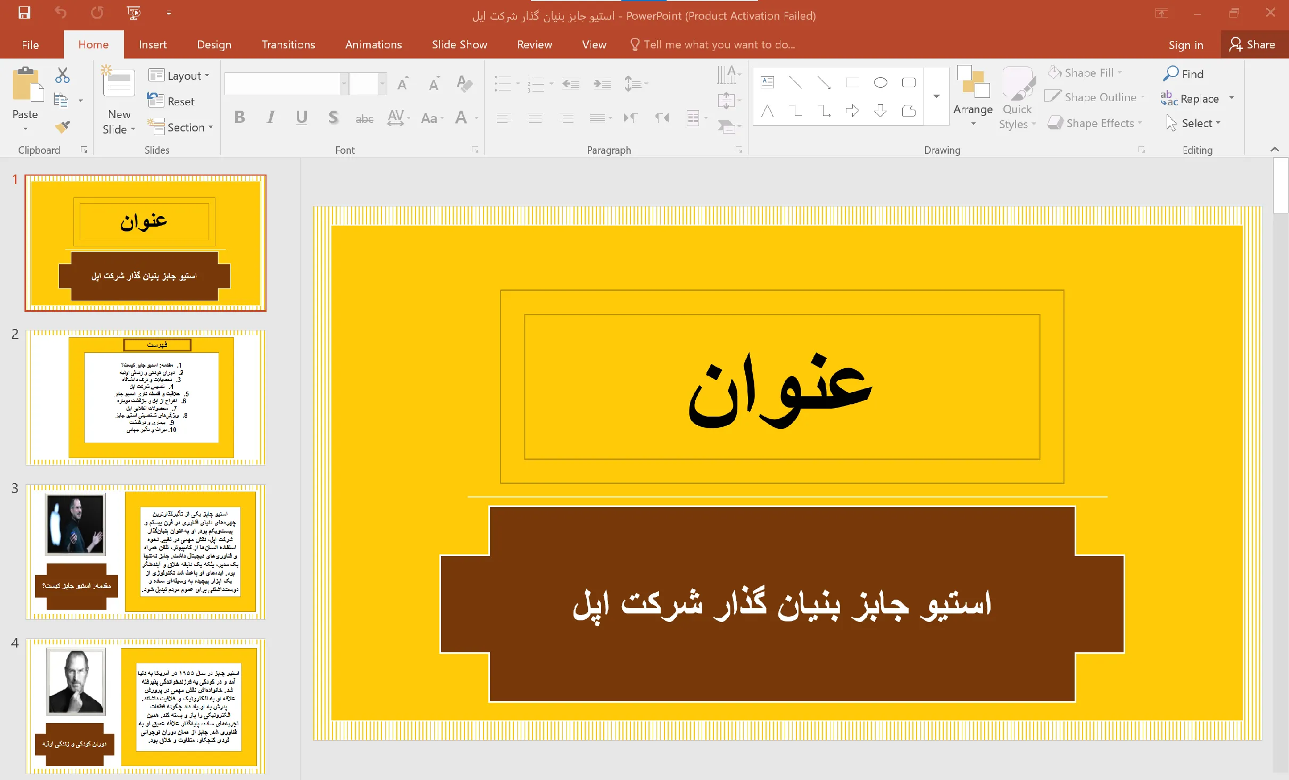The height and width of the screenshot is (780, 1289).
Task: Increase the list indent level
Action: click(x=602, y=84)
